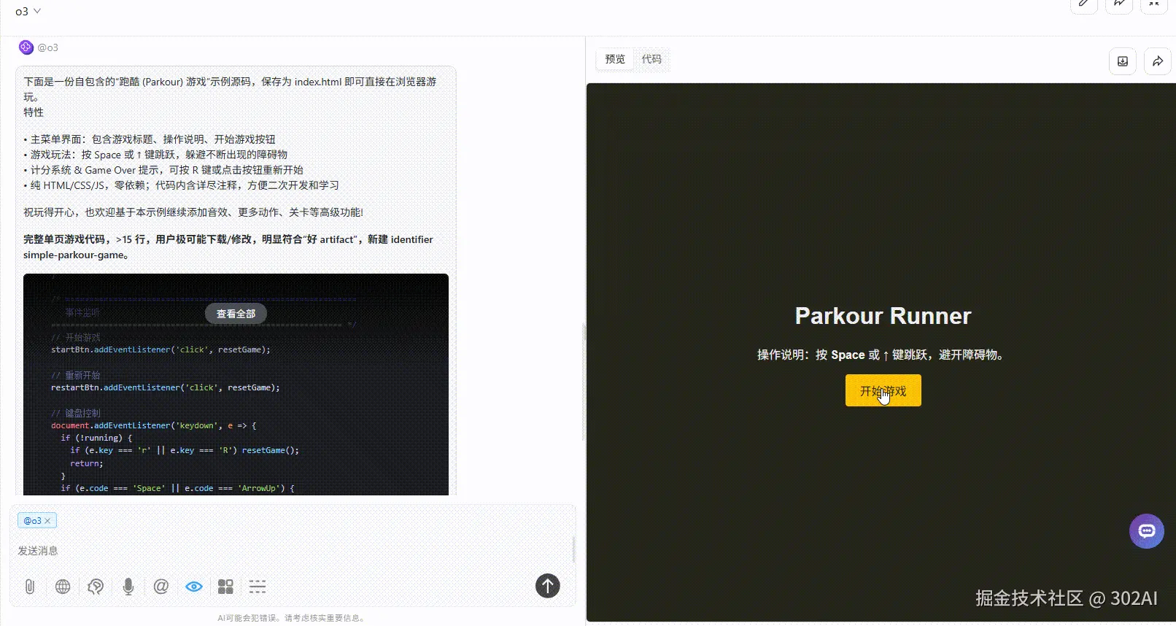The image size is (1176, 626).
Task: Click the panel divider handle between chat and preview
Action: 584,332
